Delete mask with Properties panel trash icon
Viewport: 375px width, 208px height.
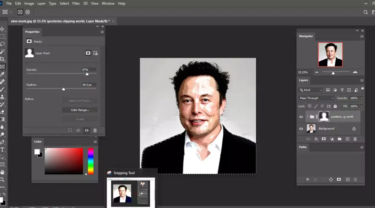point(95,131)
